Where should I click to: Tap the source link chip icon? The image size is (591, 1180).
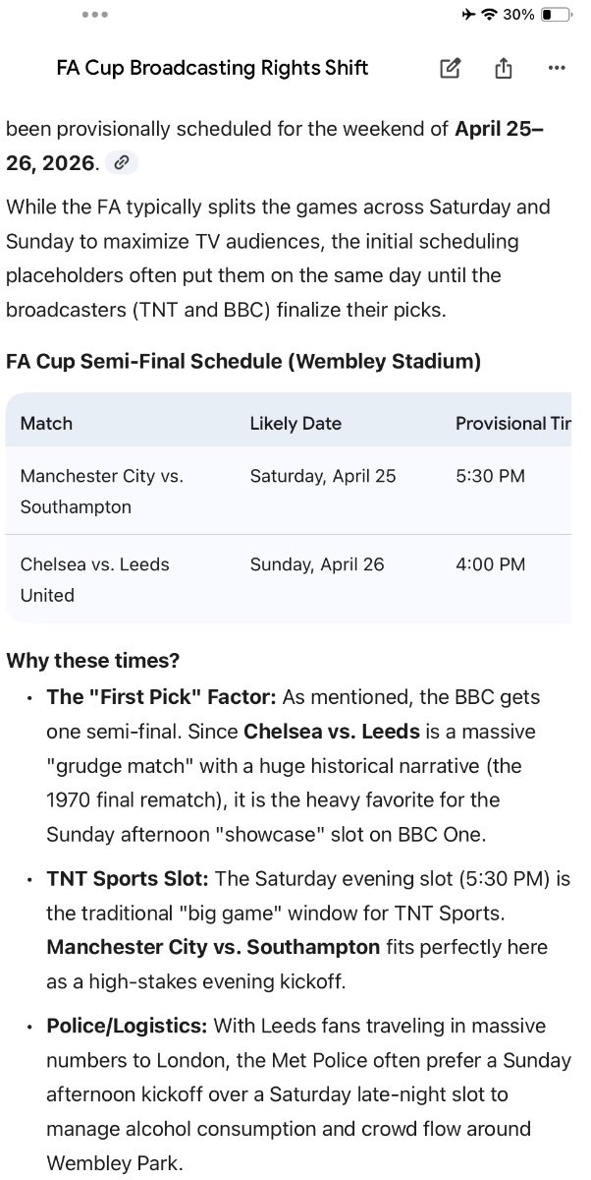click(x=121, y=162)
